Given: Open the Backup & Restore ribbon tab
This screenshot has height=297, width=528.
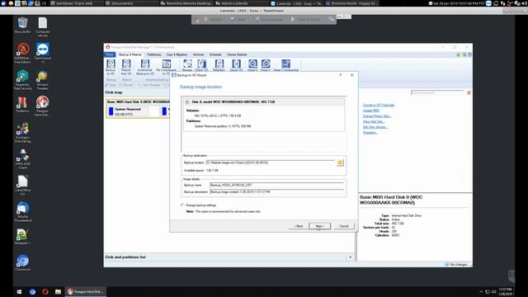Looking at the screenshot, I should tap(130, 54).
